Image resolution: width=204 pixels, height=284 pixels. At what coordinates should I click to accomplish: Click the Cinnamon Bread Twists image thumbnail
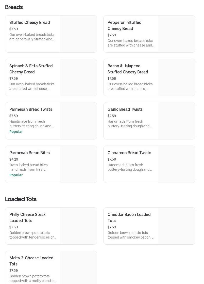tap(177, 164)
